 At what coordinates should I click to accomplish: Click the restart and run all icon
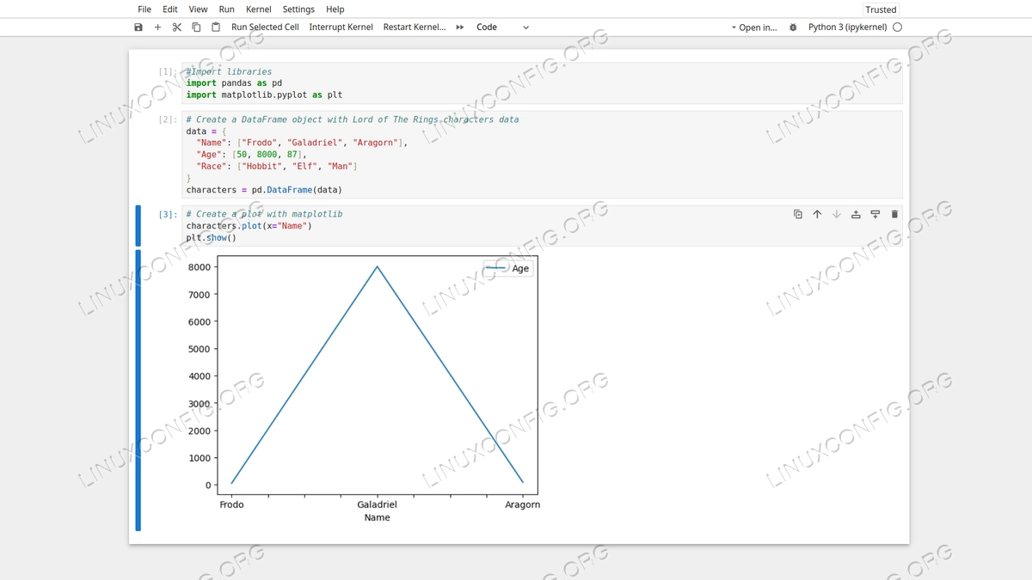coord(460,27)
